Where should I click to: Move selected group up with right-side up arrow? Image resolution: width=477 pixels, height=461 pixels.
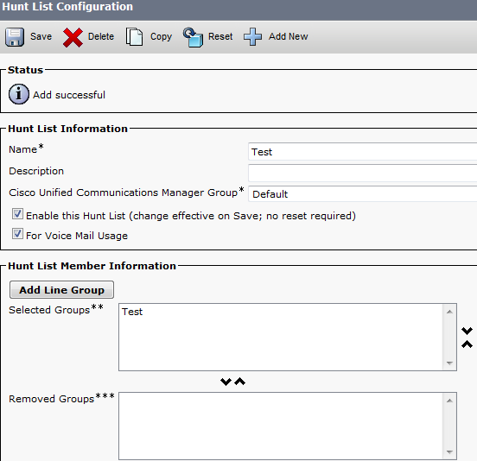pyautogui.click(x=467, y=344)
